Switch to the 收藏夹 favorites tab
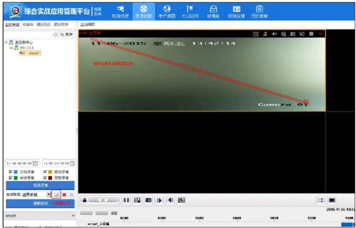 pos(28,25)
